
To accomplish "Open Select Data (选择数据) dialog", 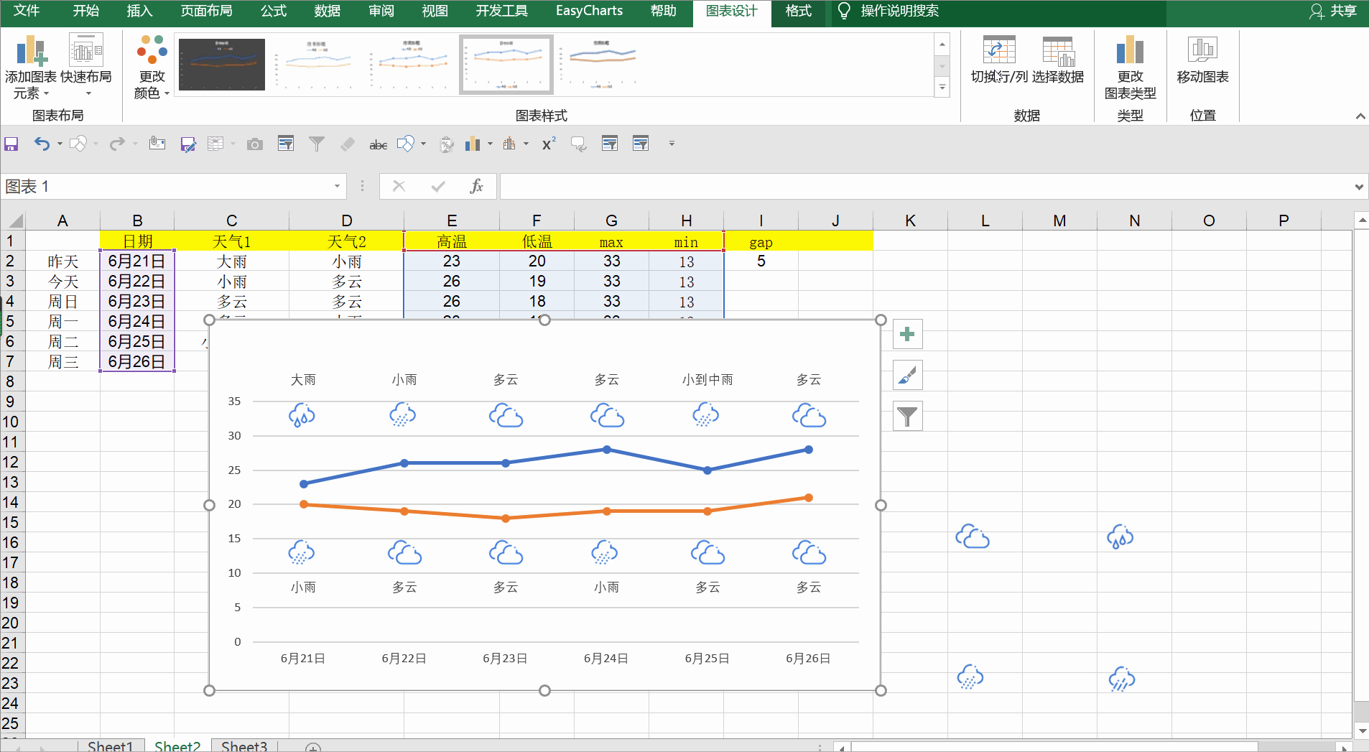I will 1058,60.
